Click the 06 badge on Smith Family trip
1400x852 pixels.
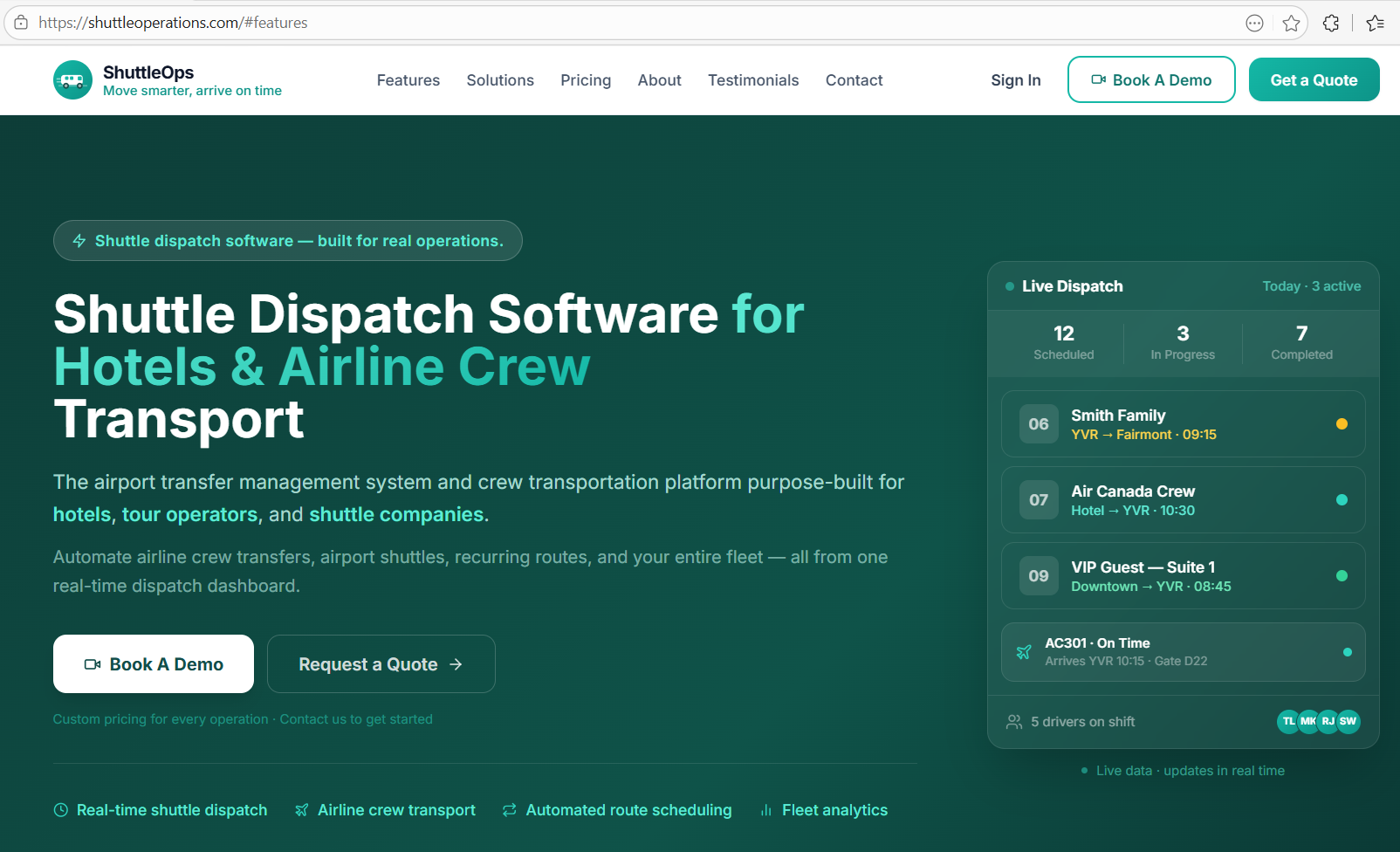pyautogui.click(x=1039, y=424)
